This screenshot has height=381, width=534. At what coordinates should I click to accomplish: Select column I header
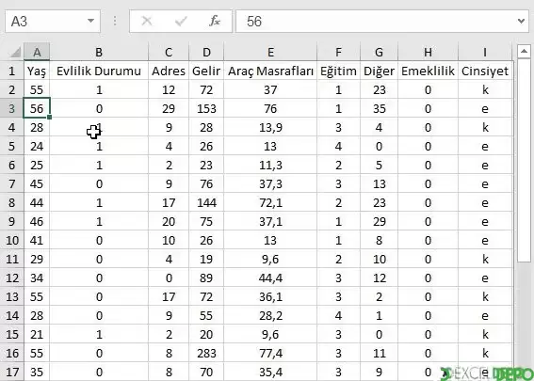[485, 52]
